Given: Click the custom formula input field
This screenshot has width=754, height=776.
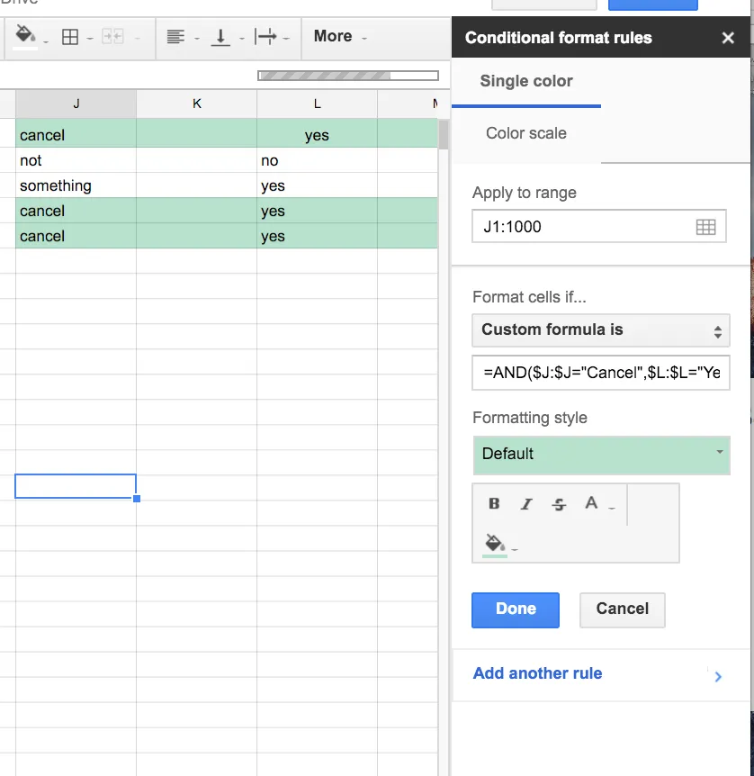Looking at the screenshot, I should tap(600, 373).
